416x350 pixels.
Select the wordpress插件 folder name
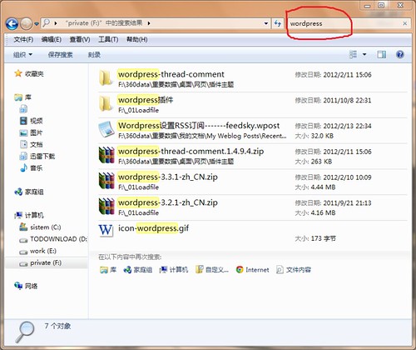(146, 100)
